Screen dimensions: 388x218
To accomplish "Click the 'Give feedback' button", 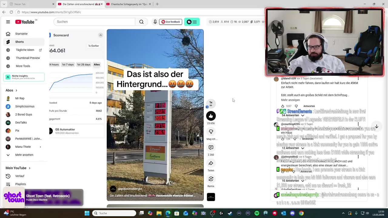I will pyautogui.click(x=171, y=22).
